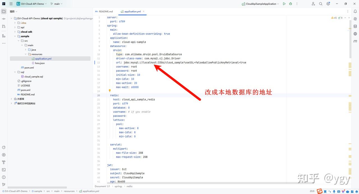
Task: Select LICENSE file in tree
Action: (23, 86)
